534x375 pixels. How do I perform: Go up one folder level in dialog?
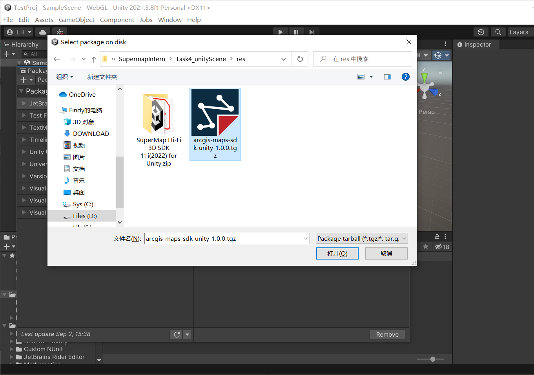point(93,59)
